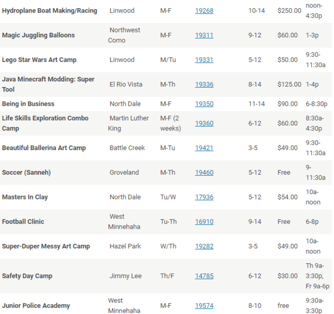Select course link 19350 for Being in Business
Image resolution: width=334 pixels, height=314 pixels.
204,104
